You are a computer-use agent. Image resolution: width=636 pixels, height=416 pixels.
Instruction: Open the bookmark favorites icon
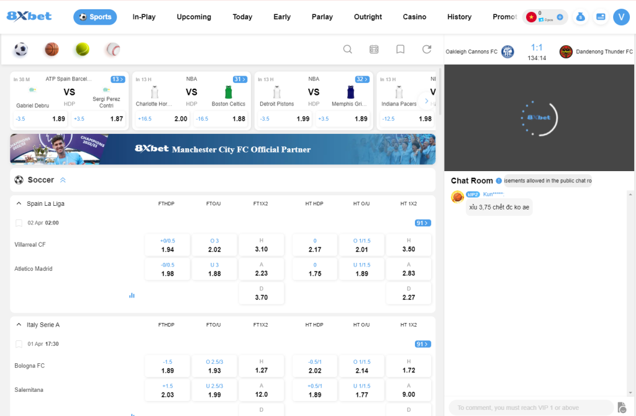401,50
